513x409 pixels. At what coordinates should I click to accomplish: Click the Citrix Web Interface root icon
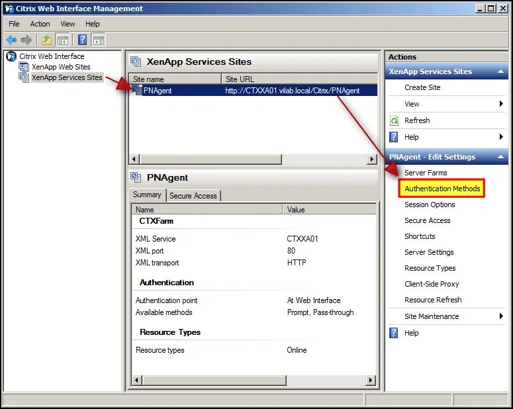tap(11, 56)
